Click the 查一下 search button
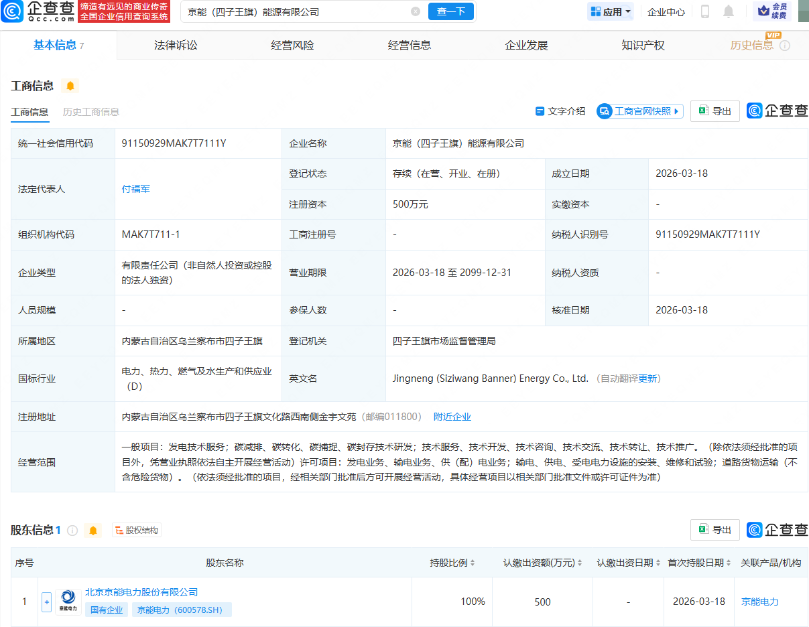 (x=450, y=11)
